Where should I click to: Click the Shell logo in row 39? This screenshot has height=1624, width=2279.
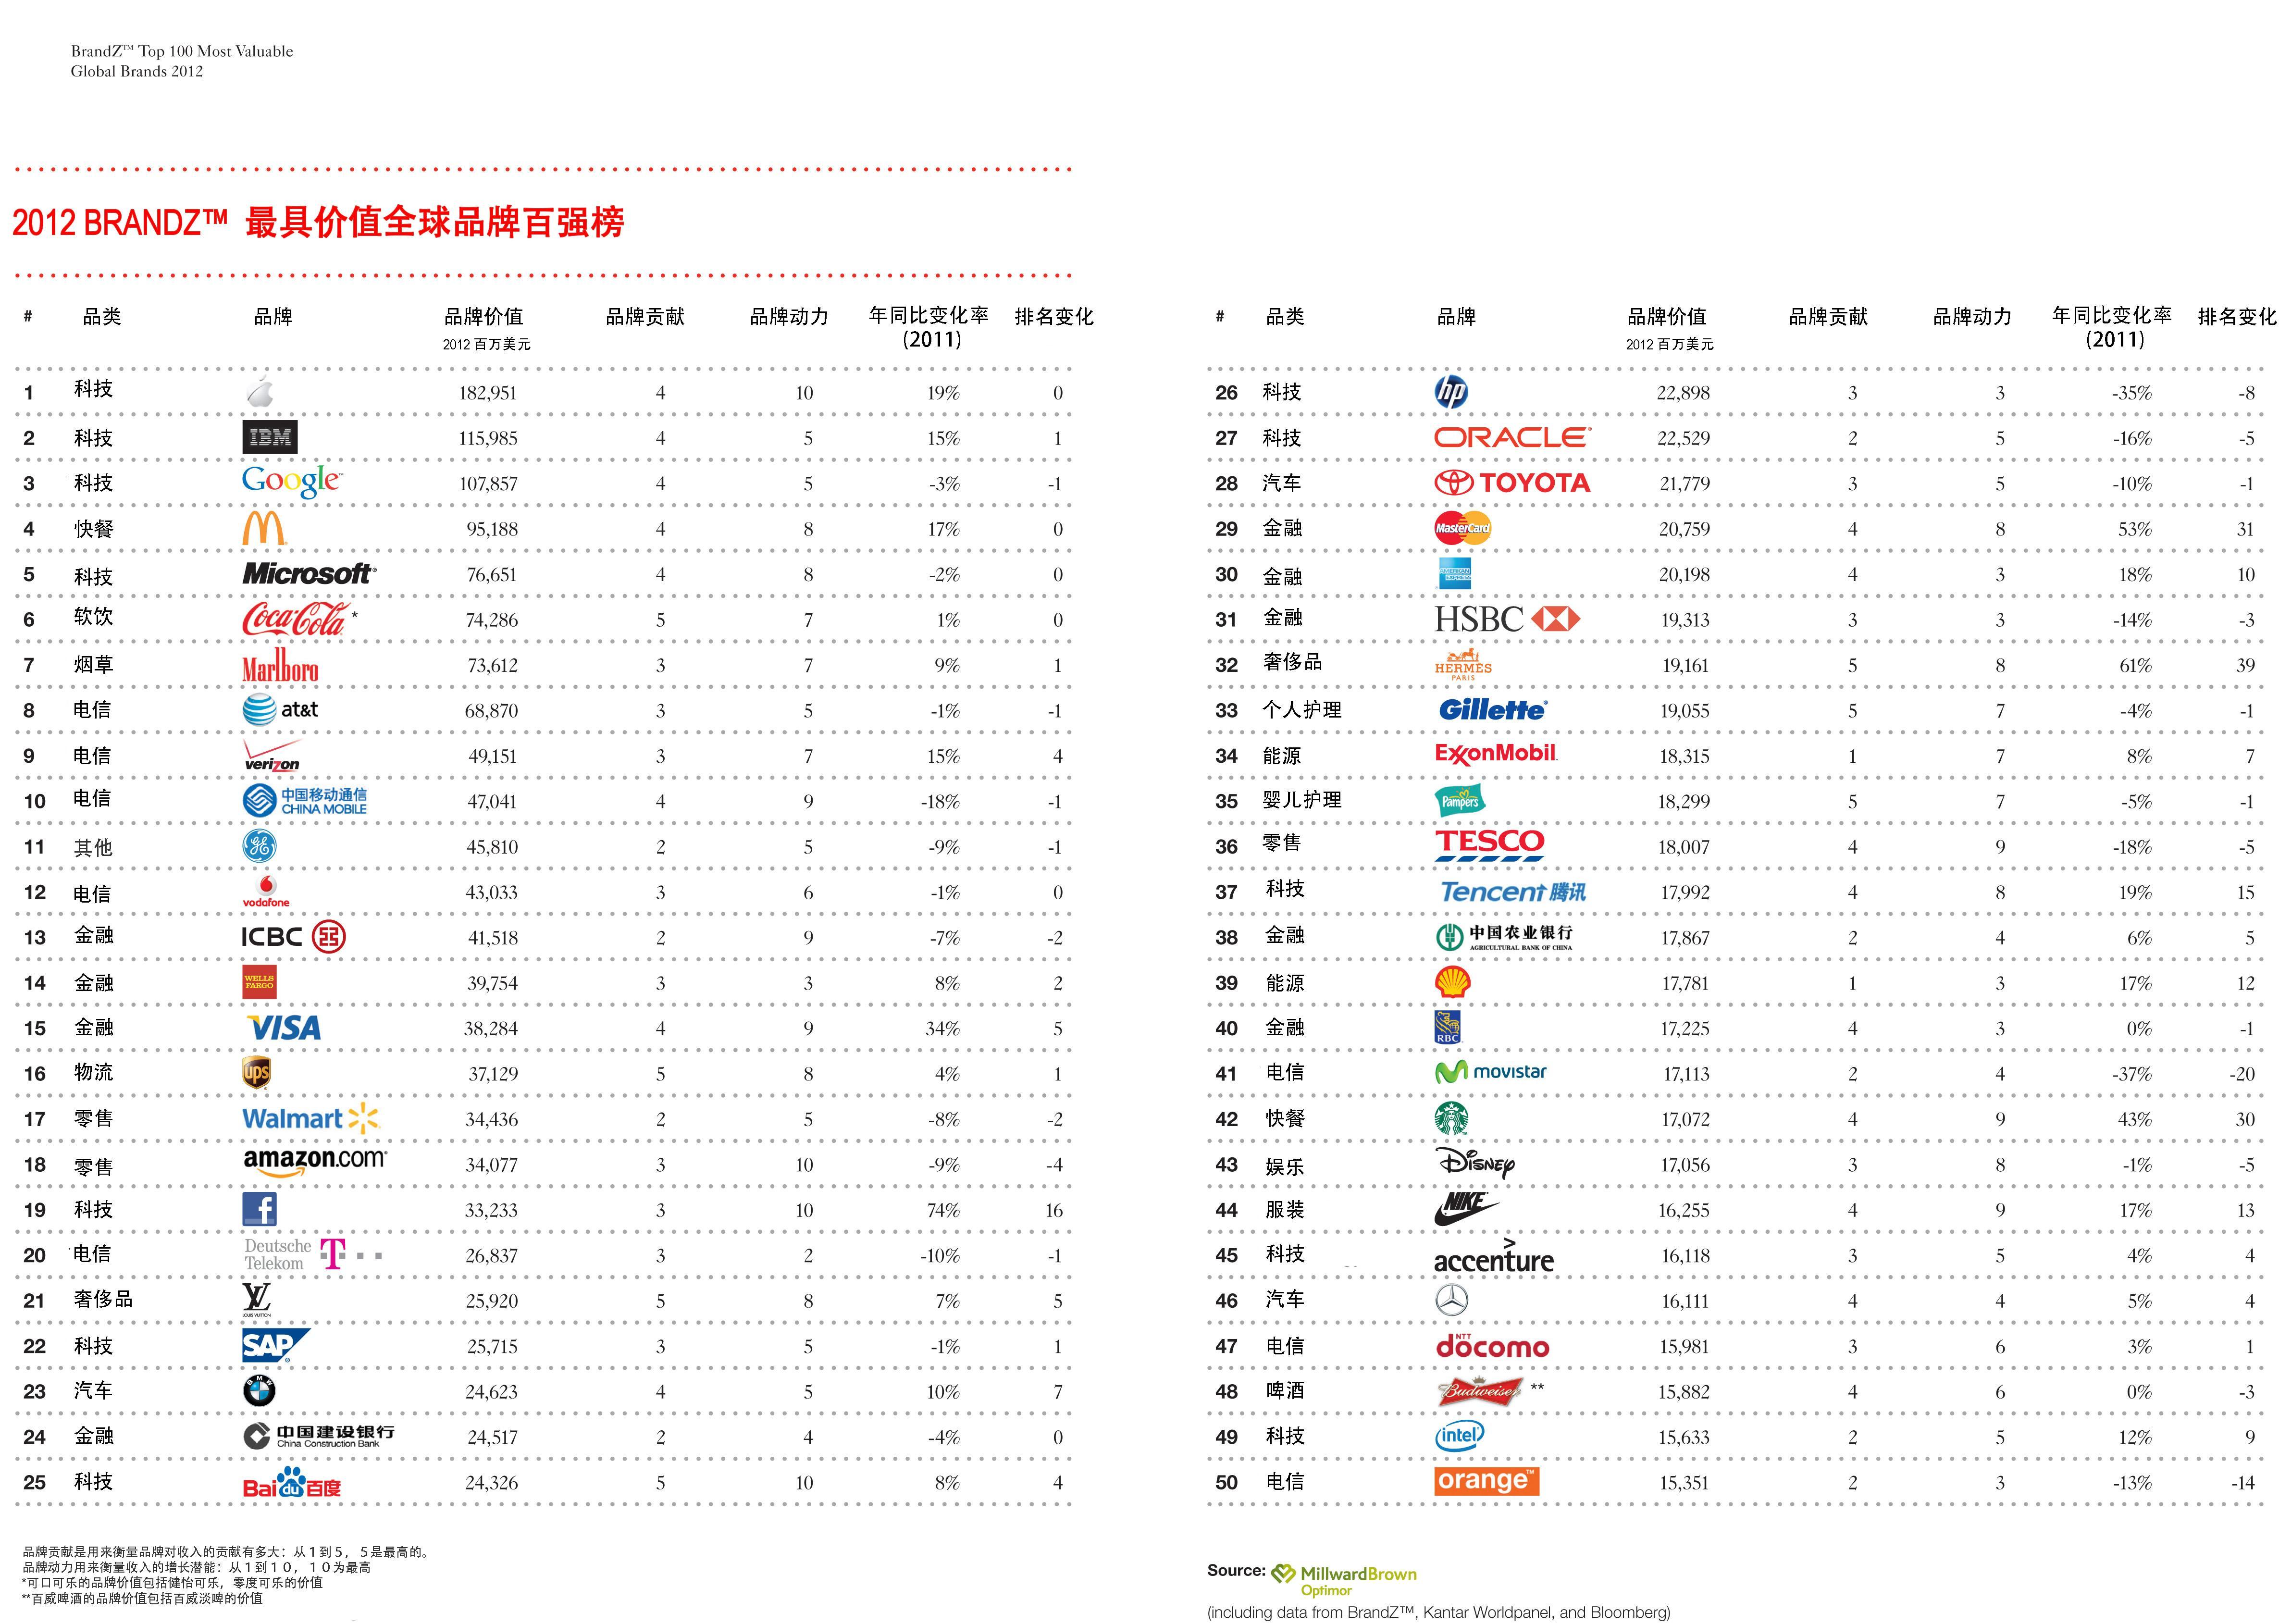pos(1452,982)
